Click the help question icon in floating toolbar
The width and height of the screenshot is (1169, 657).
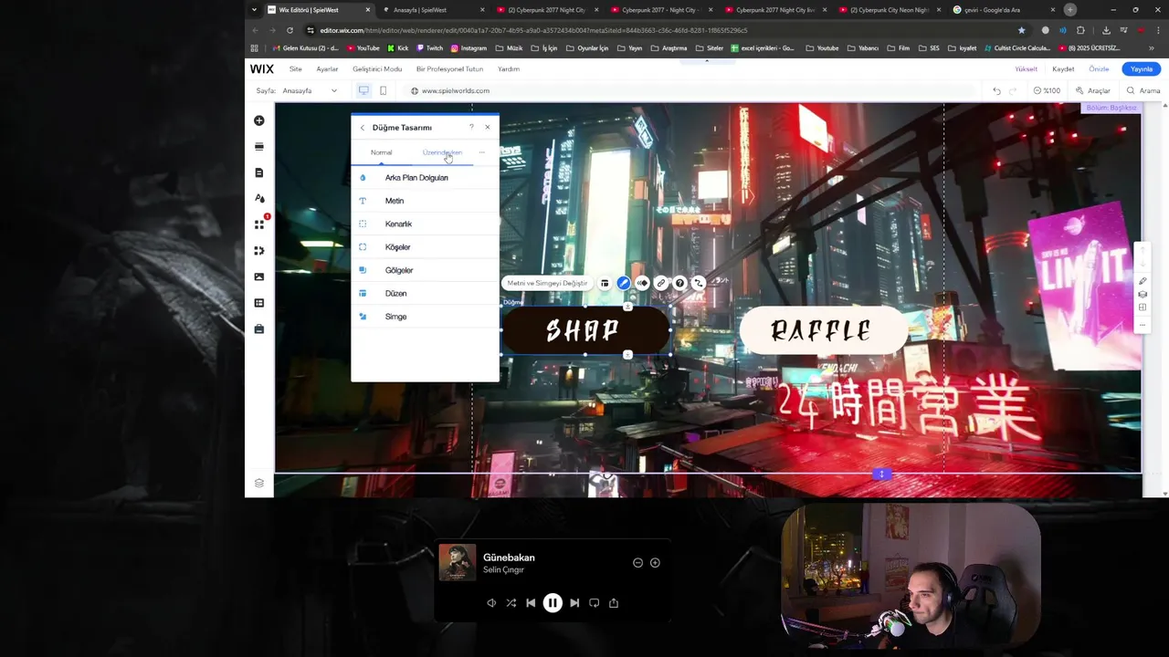[679, 283]
